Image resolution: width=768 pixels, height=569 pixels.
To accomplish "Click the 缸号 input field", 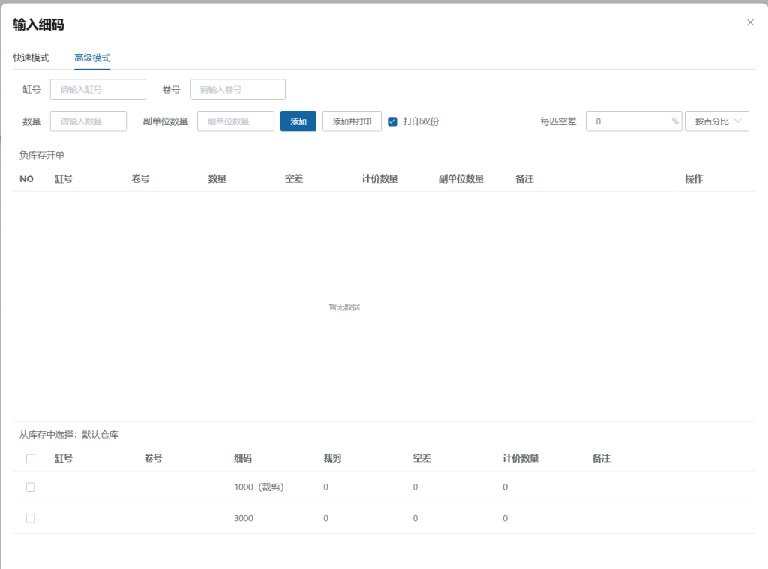I will (x=97, y=89).
